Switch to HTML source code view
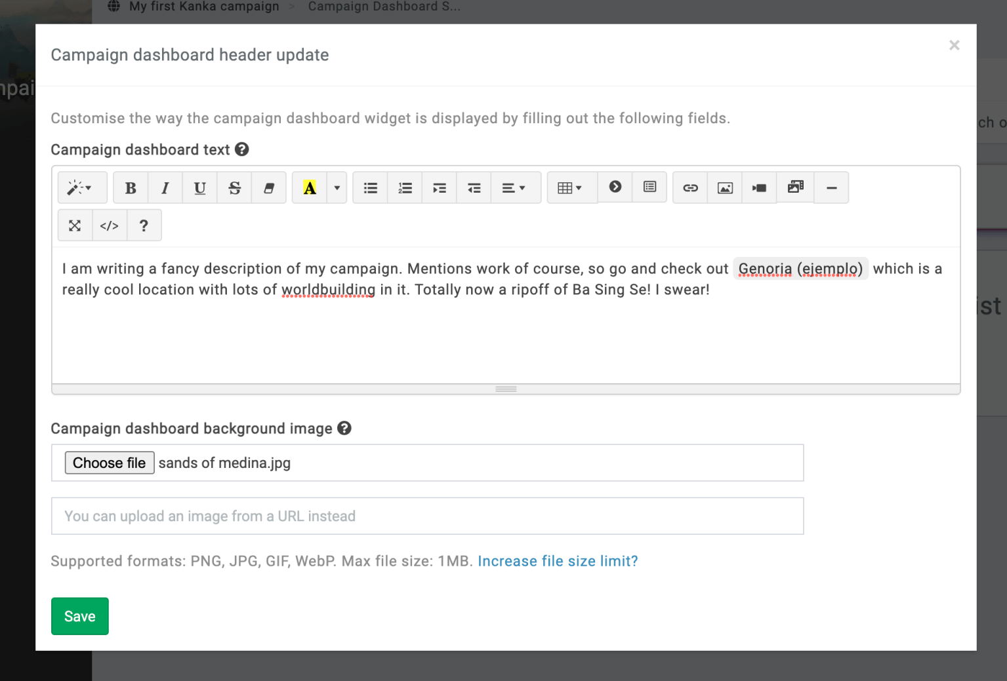Viewport: 1007px width, 681px height. point(109,225)
